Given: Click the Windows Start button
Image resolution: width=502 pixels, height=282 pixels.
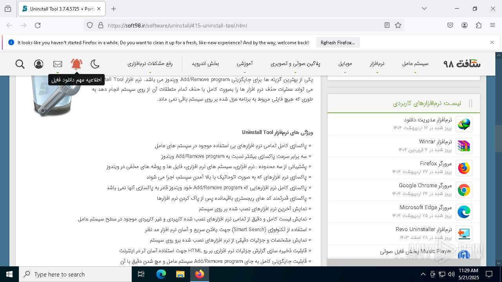Looking at the screenshot, I should coord(9,274).
